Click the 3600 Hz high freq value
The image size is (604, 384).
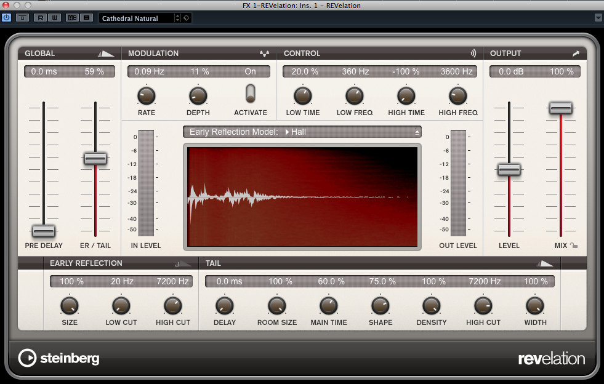tap(456, 71)
